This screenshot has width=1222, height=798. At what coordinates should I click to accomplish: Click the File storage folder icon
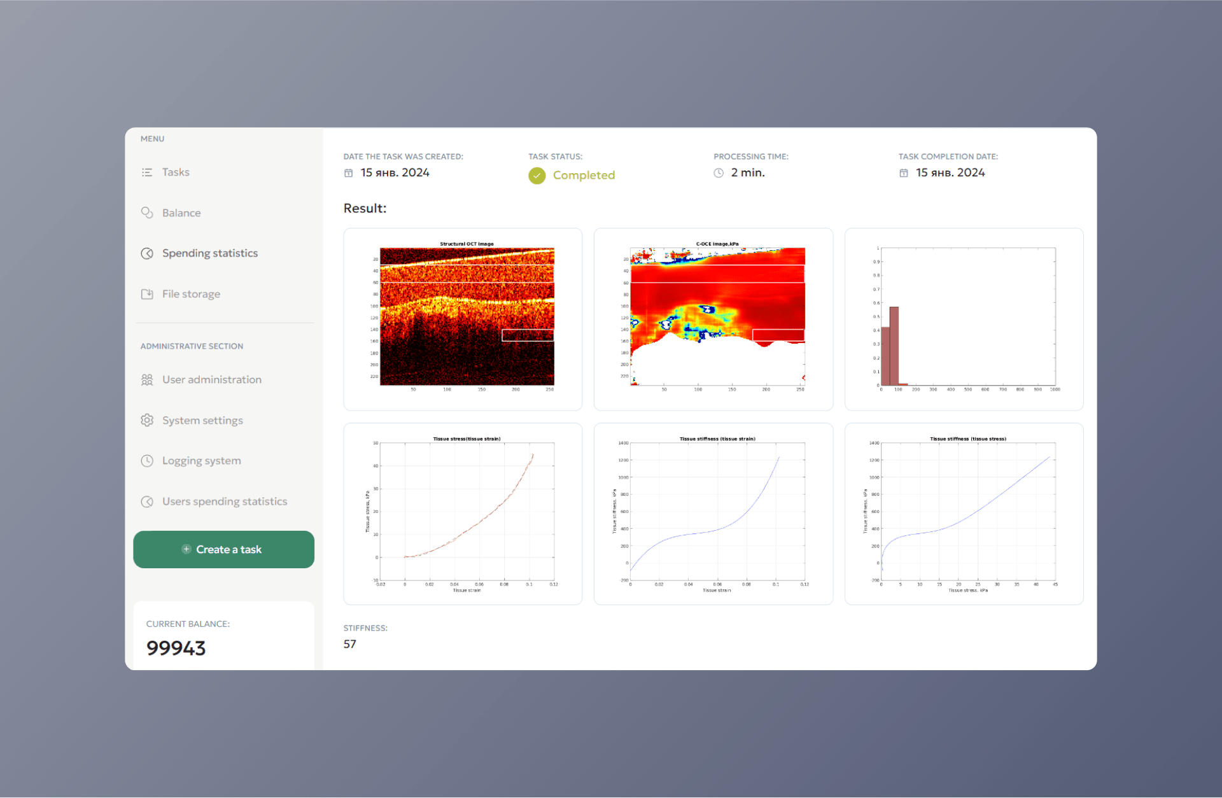147,294
